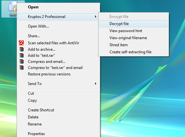Select View original filename option
Image resolution: width=185 pixels, height=137 pixels.
point(133,38)
